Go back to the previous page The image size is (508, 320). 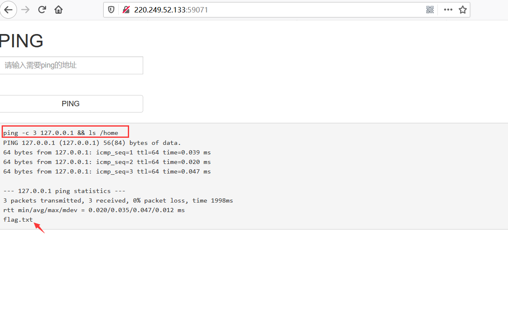tap(8, 10)
